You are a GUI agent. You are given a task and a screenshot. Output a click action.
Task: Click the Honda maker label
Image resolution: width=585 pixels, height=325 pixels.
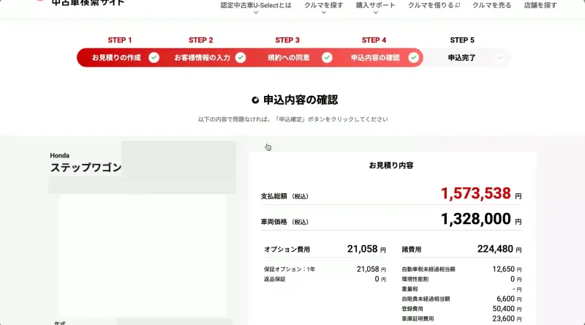pos(60,155)
